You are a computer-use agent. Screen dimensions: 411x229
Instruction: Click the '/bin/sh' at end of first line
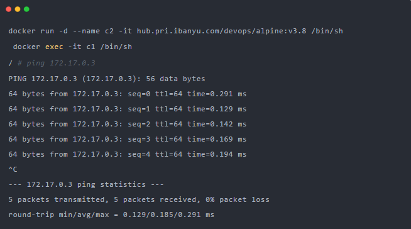pos(327,31)
